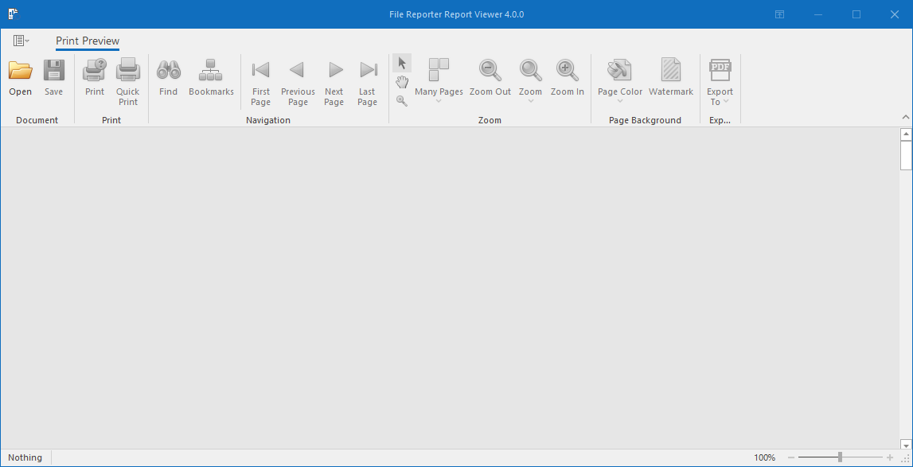Click the vertical scrollbar down arrow
Image resolution: width=913 pixels, height=467 pixels.
[906, 444]
